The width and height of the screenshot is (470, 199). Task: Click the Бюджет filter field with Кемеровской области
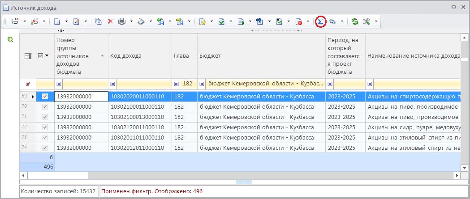click(266, 84)
